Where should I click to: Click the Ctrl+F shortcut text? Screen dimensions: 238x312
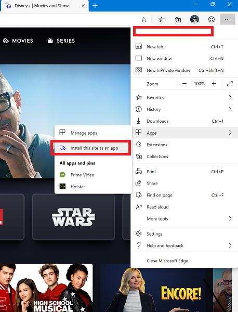(x=217, y=195)
